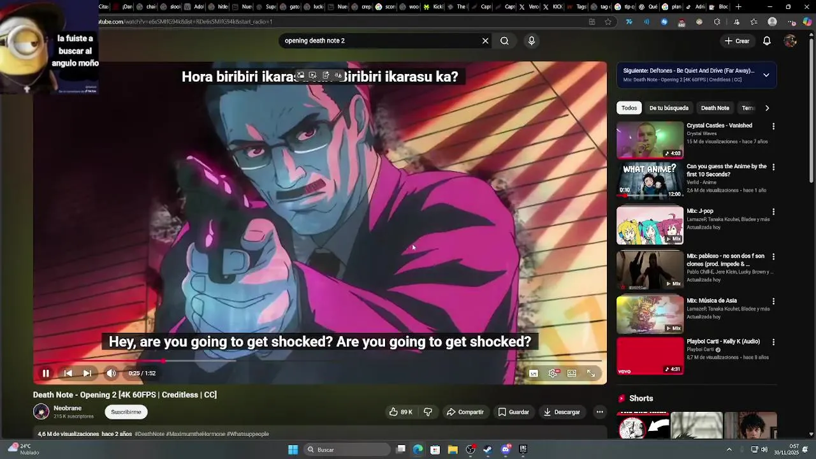Skip to the next video

click(x=87, y=374)
